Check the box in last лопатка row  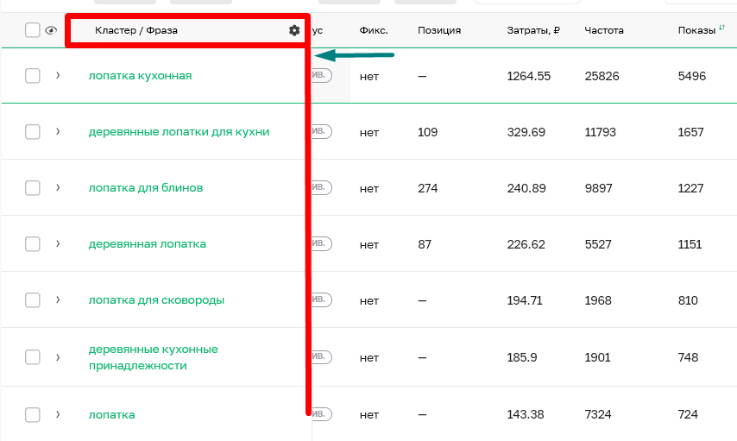tap(33, 414)
